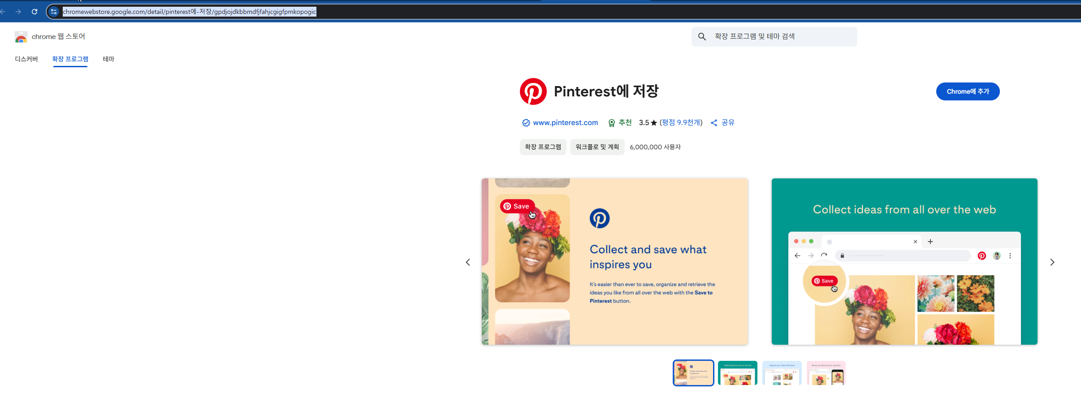
Task: Select the fourth pink carousel thumbnail
Action: [826, 373]
